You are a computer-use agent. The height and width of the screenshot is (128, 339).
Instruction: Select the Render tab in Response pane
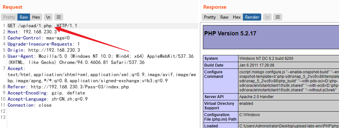pyautogui.click(x=252, y=17)
